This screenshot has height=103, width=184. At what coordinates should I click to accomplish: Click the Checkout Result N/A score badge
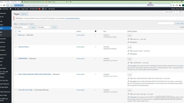point(130,47)
